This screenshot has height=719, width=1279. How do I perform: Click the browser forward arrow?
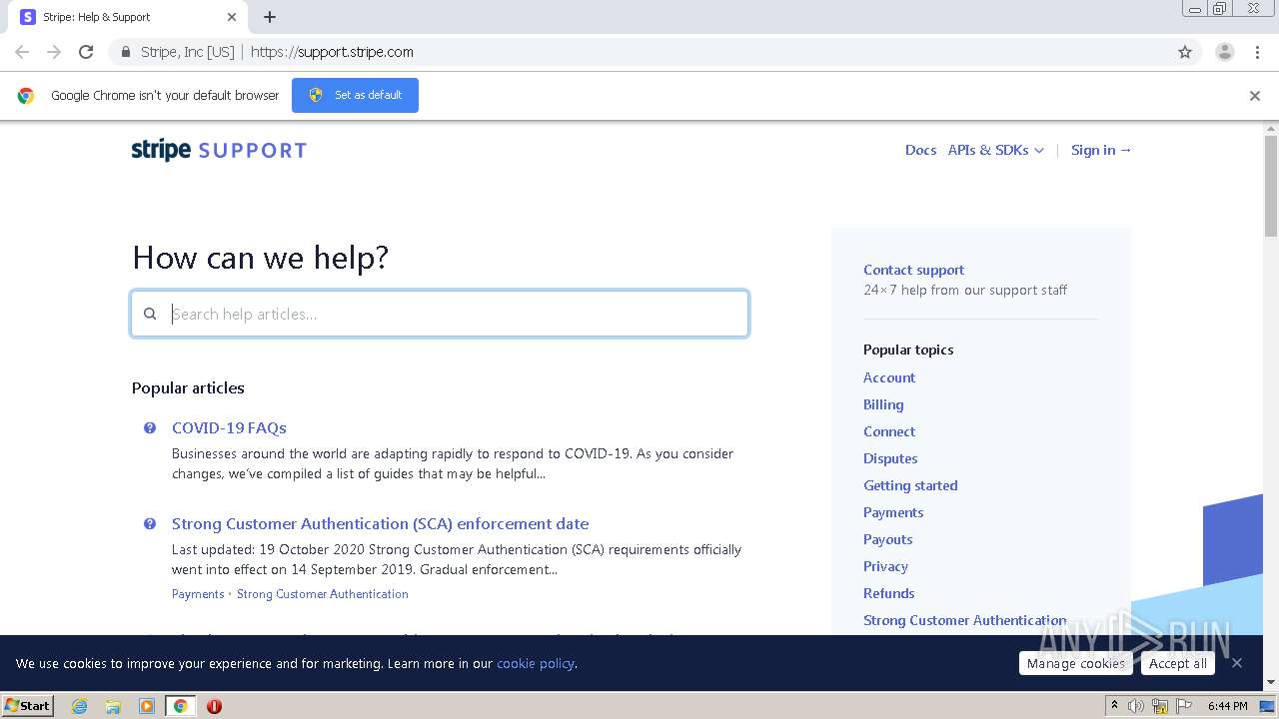click(54, 52)
